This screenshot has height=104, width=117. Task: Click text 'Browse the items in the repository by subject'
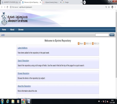(31, 78)
